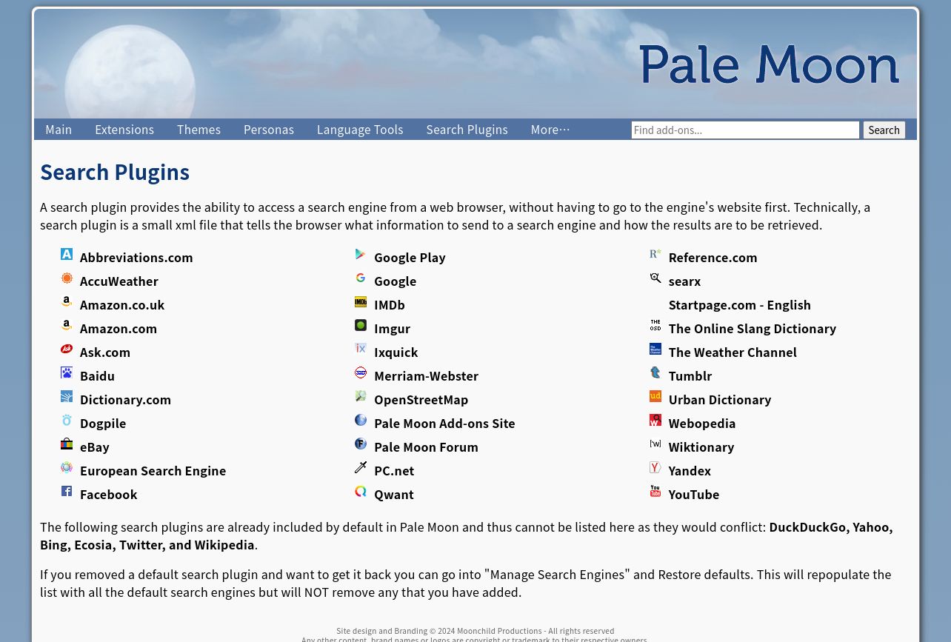Image resolution: width=951 pixels, height=642 pixels.
Task: Open The Weather Channel link
Action: pyautogui.click(x=732, y=352)
